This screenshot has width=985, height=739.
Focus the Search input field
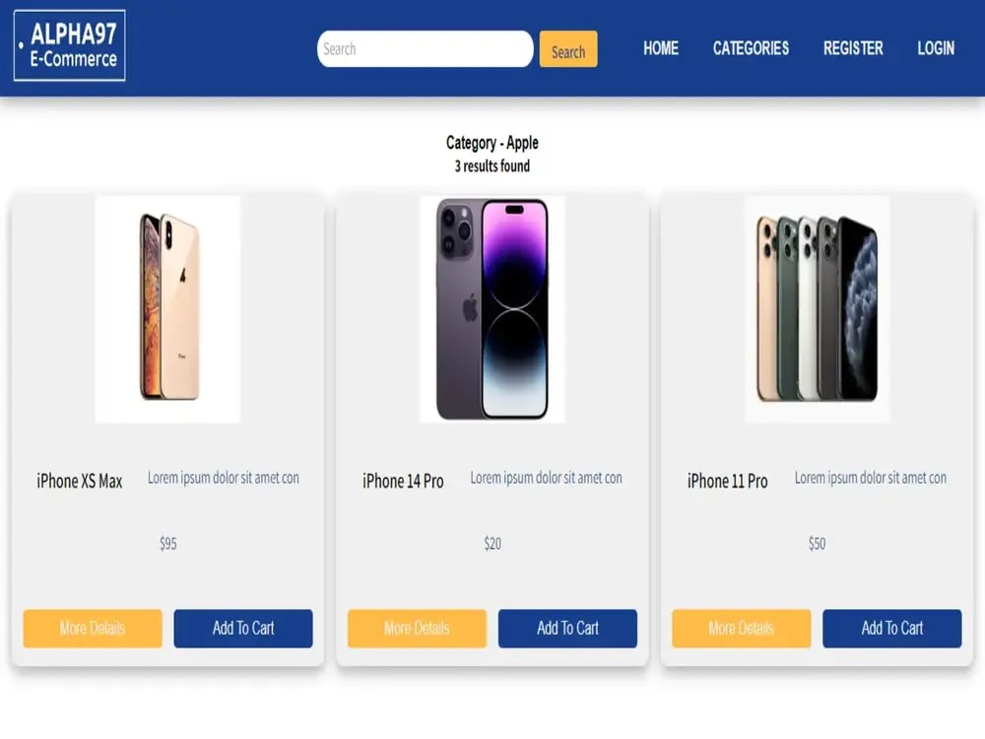coord(426,49)
